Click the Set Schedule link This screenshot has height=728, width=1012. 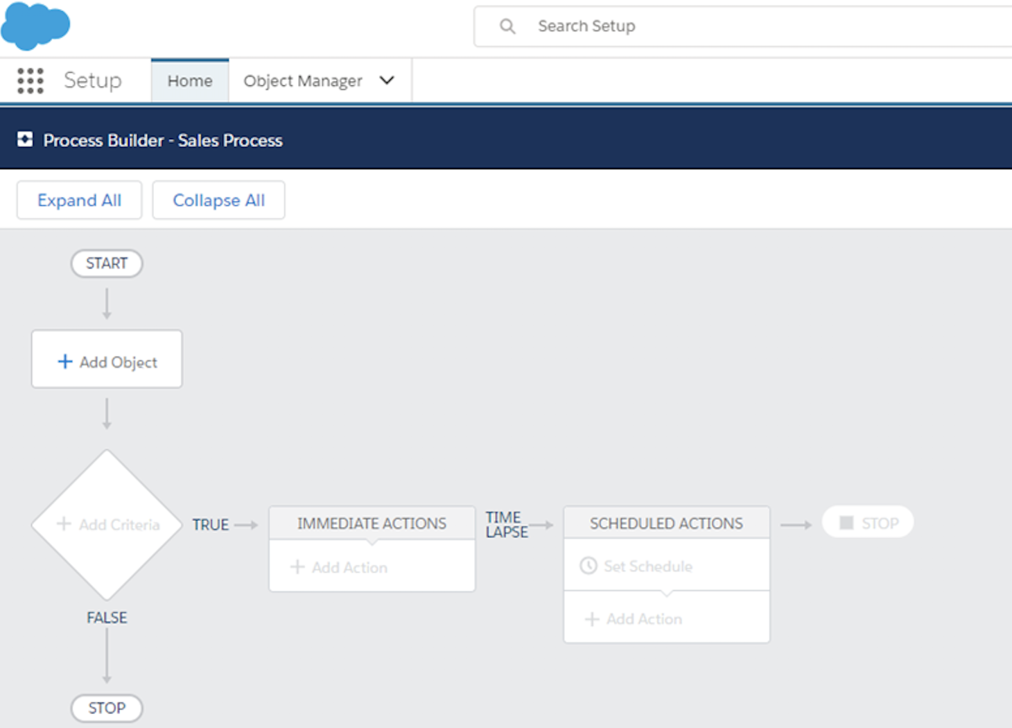click(x=647, y=566)
